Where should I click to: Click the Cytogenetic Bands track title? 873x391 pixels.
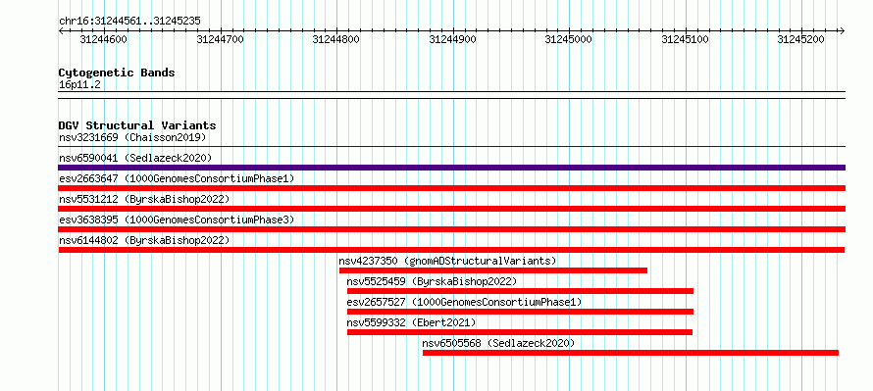[x=117, y=73]
